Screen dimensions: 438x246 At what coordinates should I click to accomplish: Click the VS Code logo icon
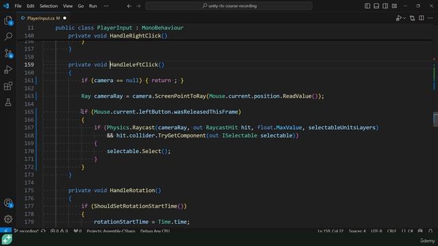click(x=6, y=6)
